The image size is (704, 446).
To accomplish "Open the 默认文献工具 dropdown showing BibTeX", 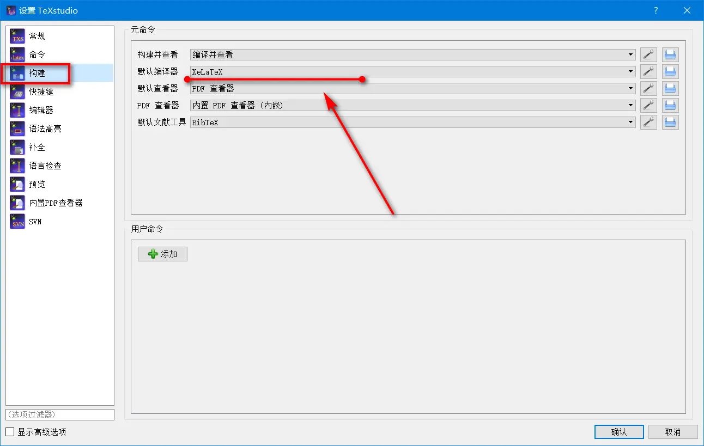I will (413, 123).
